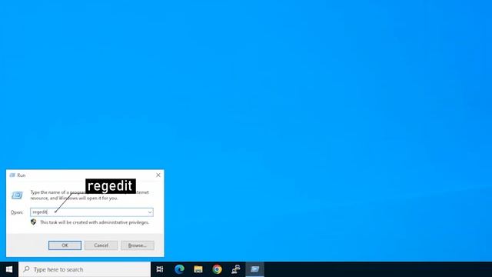Open File Explorer from the taskbar
Screen dimensions: 492x277
tap(198, 269)
